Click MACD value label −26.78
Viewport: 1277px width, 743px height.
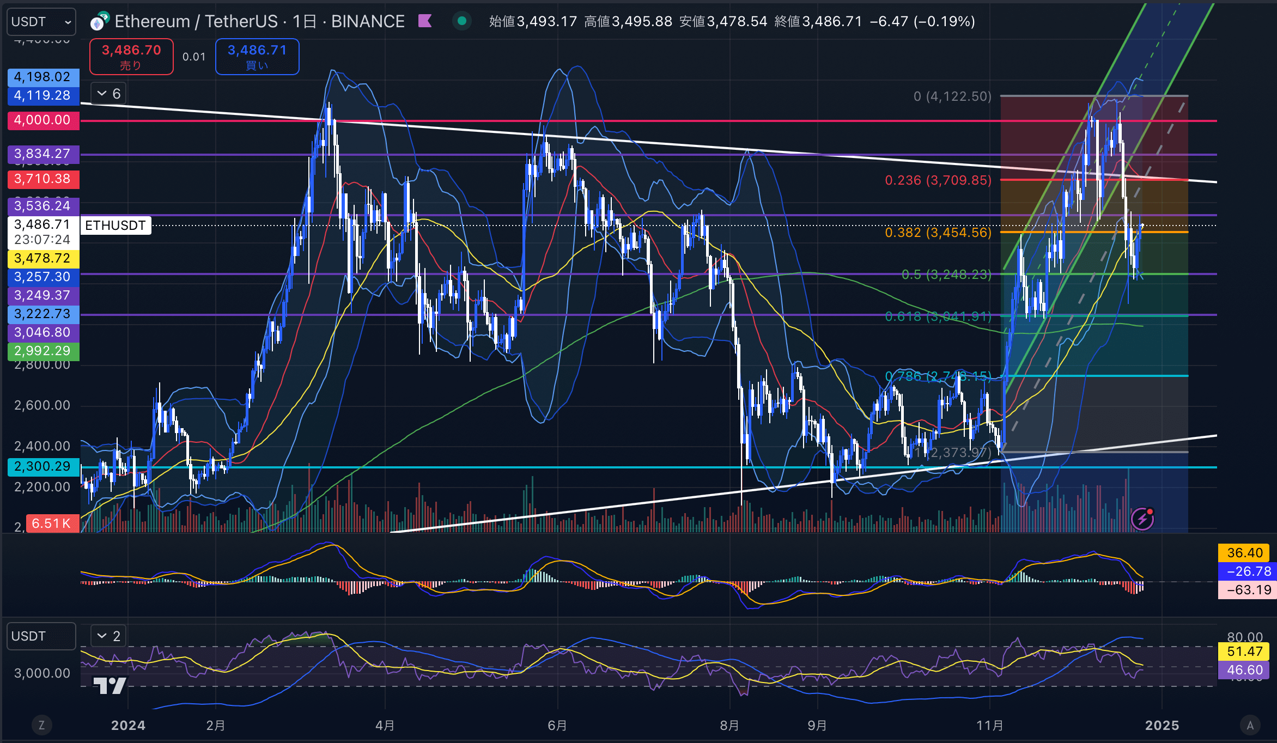(x=1247, y=571)
